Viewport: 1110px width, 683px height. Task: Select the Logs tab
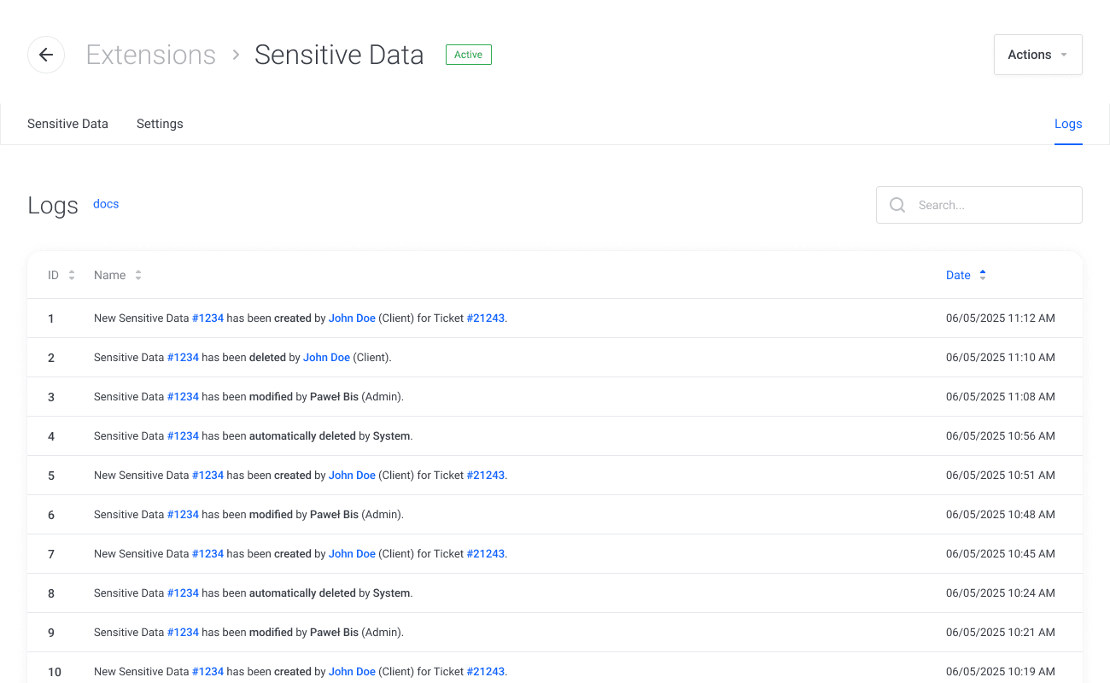pos(1068,124)
